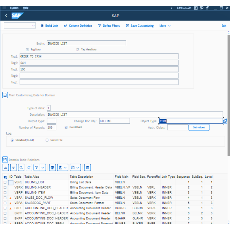Open the Find icon in the table toolbar
Viewport: 230px width, 230px height.
tap(21, 167)
